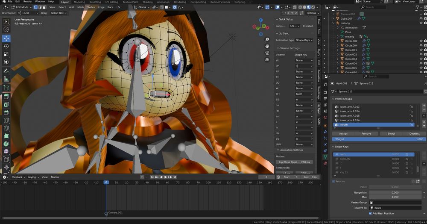The width and height of the screenshot is (427, 224).
Task: Toggle the camera view gizmo icon
Action: [267, 53]
